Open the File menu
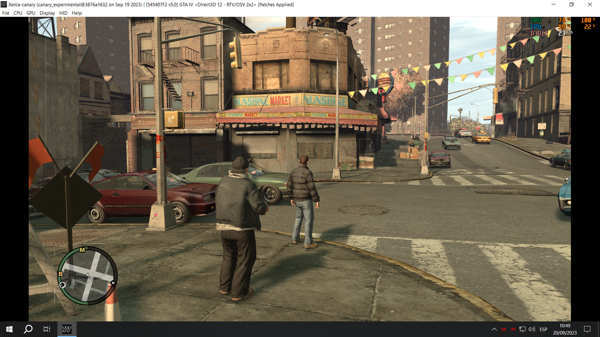600x337 pixels. 6,13
